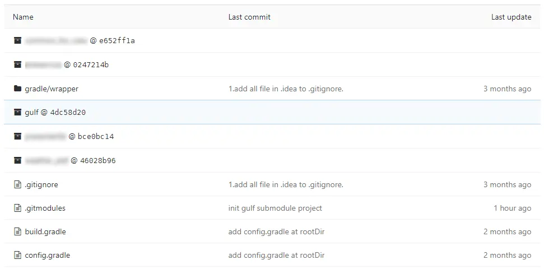
Task: Click the .gitmodules file icon
Action: (x=18, y=208)
